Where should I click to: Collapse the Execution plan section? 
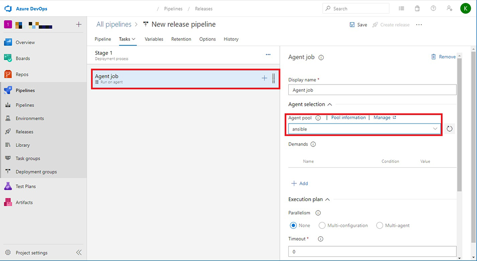pyautogui.click(x=328, y=199)
